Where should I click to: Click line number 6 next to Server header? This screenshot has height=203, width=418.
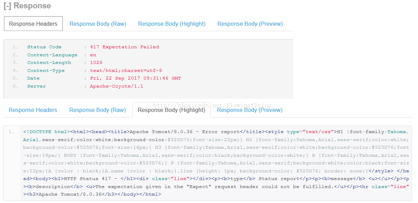point(15,86)
